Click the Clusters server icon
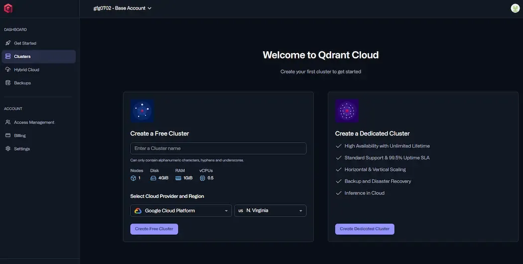Screen dimensions: 523x264 pos(8,56)
